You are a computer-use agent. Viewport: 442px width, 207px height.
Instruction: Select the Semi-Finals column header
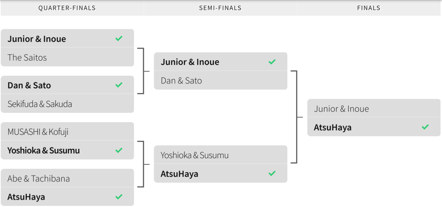pyautogui.click(x=221, y=8)
